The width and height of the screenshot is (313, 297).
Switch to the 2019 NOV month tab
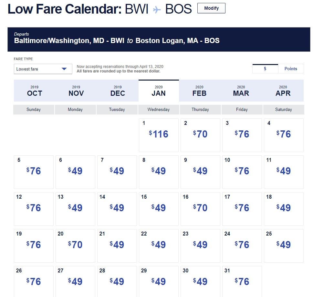click(x=76, y=91)
